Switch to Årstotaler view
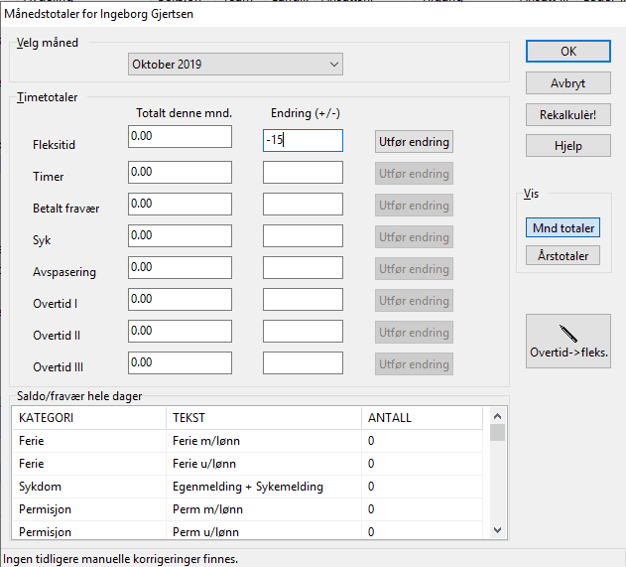This screenshot has height=567, width=626. point(563,256)
